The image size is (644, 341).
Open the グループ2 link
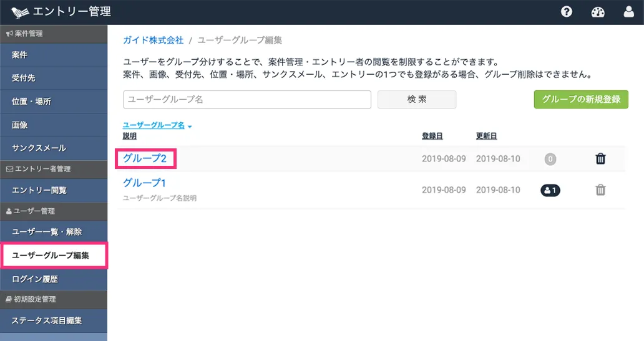click(x=145, y=159)
